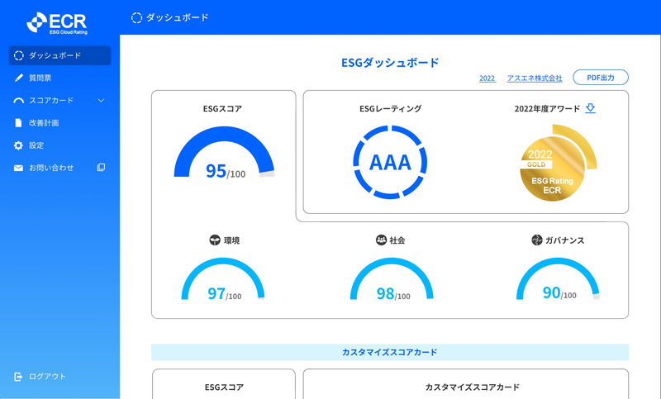661x399 pixels.
Task: Select the 2022 year link
Action: click(487, 78)
